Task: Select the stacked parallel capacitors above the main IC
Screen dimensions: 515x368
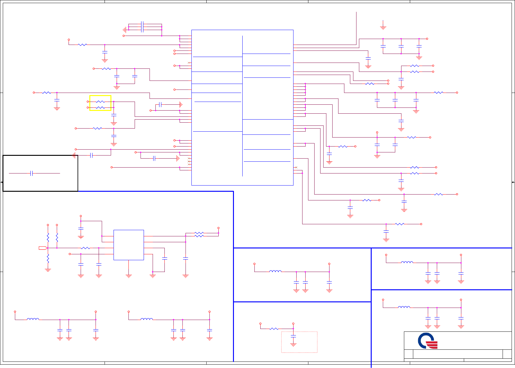Action: click(x=142, y=27)
